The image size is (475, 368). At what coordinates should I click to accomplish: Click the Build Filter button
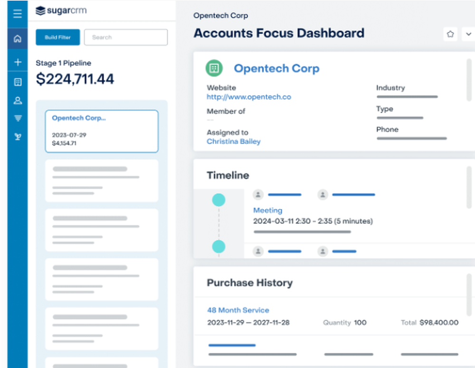(x=58, y=37)
